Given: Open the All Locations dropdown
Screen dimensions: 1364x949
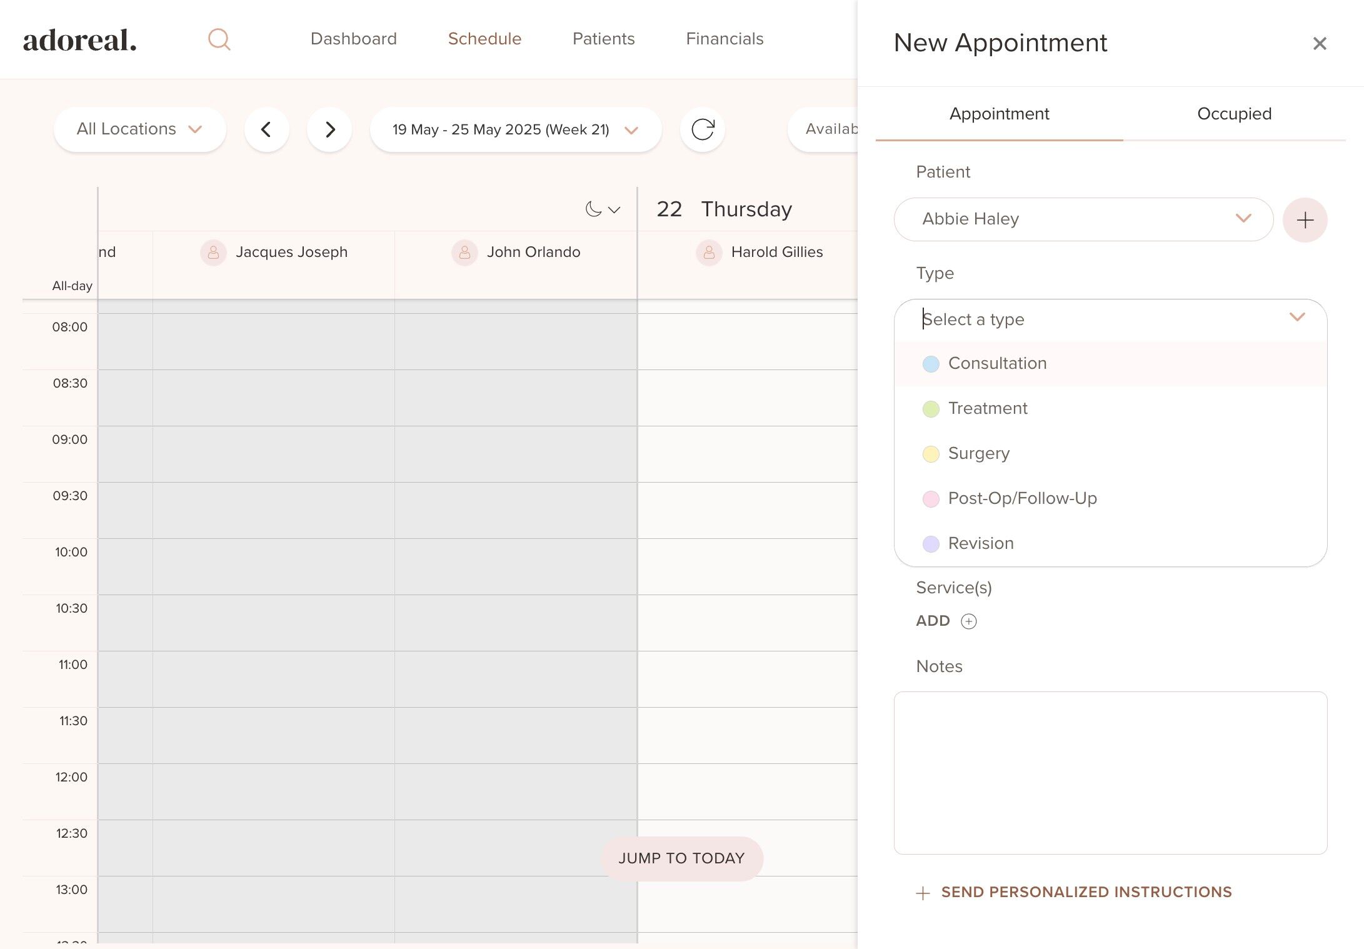Looking at the screenshot, I should pos(139,129).
